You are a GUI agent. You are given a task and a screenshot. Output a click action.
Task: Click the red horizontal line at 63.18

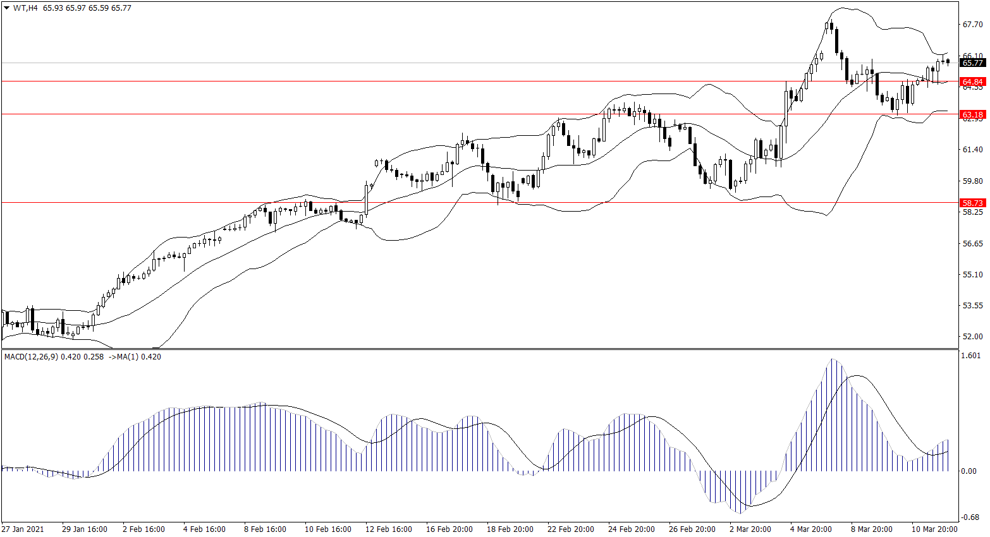pos(190,114)
